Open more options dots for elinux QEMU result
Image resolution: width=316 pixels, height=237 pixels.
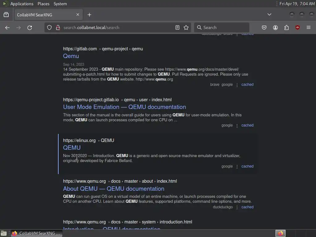coord(237,167)
